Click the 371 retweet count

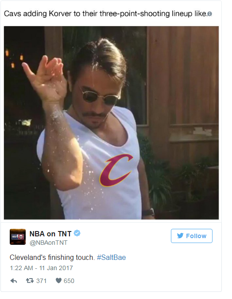42,281
